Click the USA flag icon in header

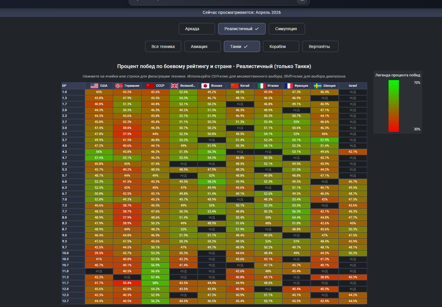pos(94,86)
